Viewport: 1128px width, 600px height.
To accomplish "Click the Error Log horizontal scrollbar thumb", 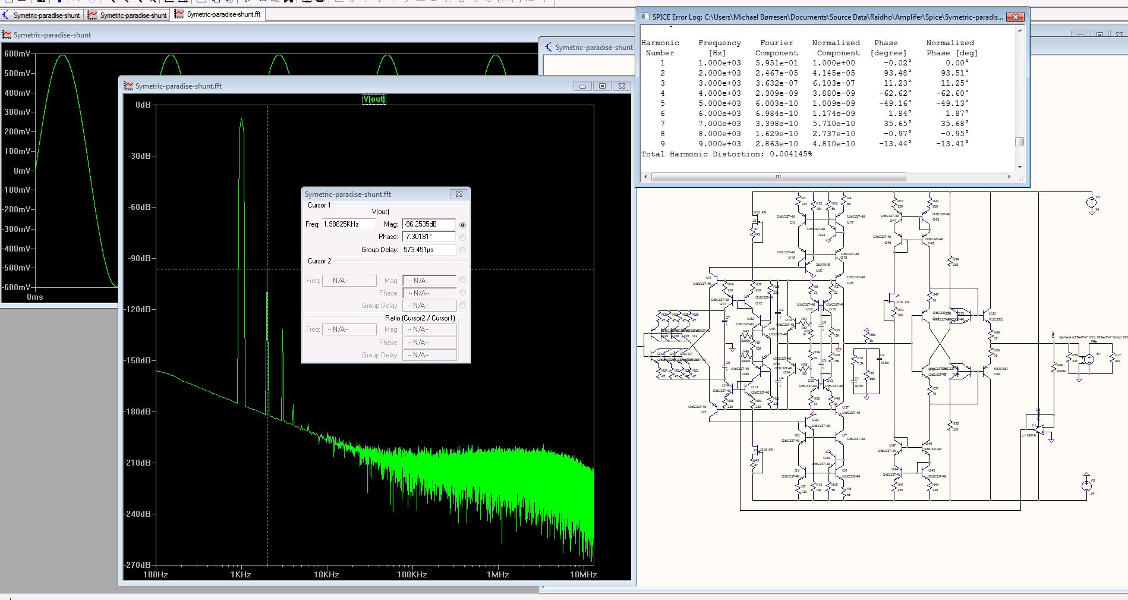I will pyautogui.click(x=779, y=177).
